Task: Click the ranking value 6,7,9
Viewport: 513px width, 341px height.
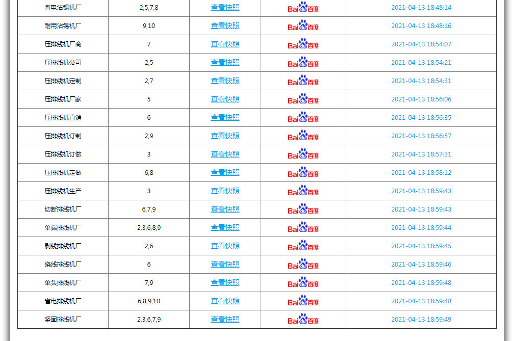Action: [149, 209]
